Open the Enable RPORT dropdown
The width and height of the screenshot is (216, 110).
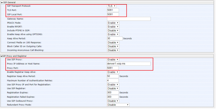[x=113, y=27]
